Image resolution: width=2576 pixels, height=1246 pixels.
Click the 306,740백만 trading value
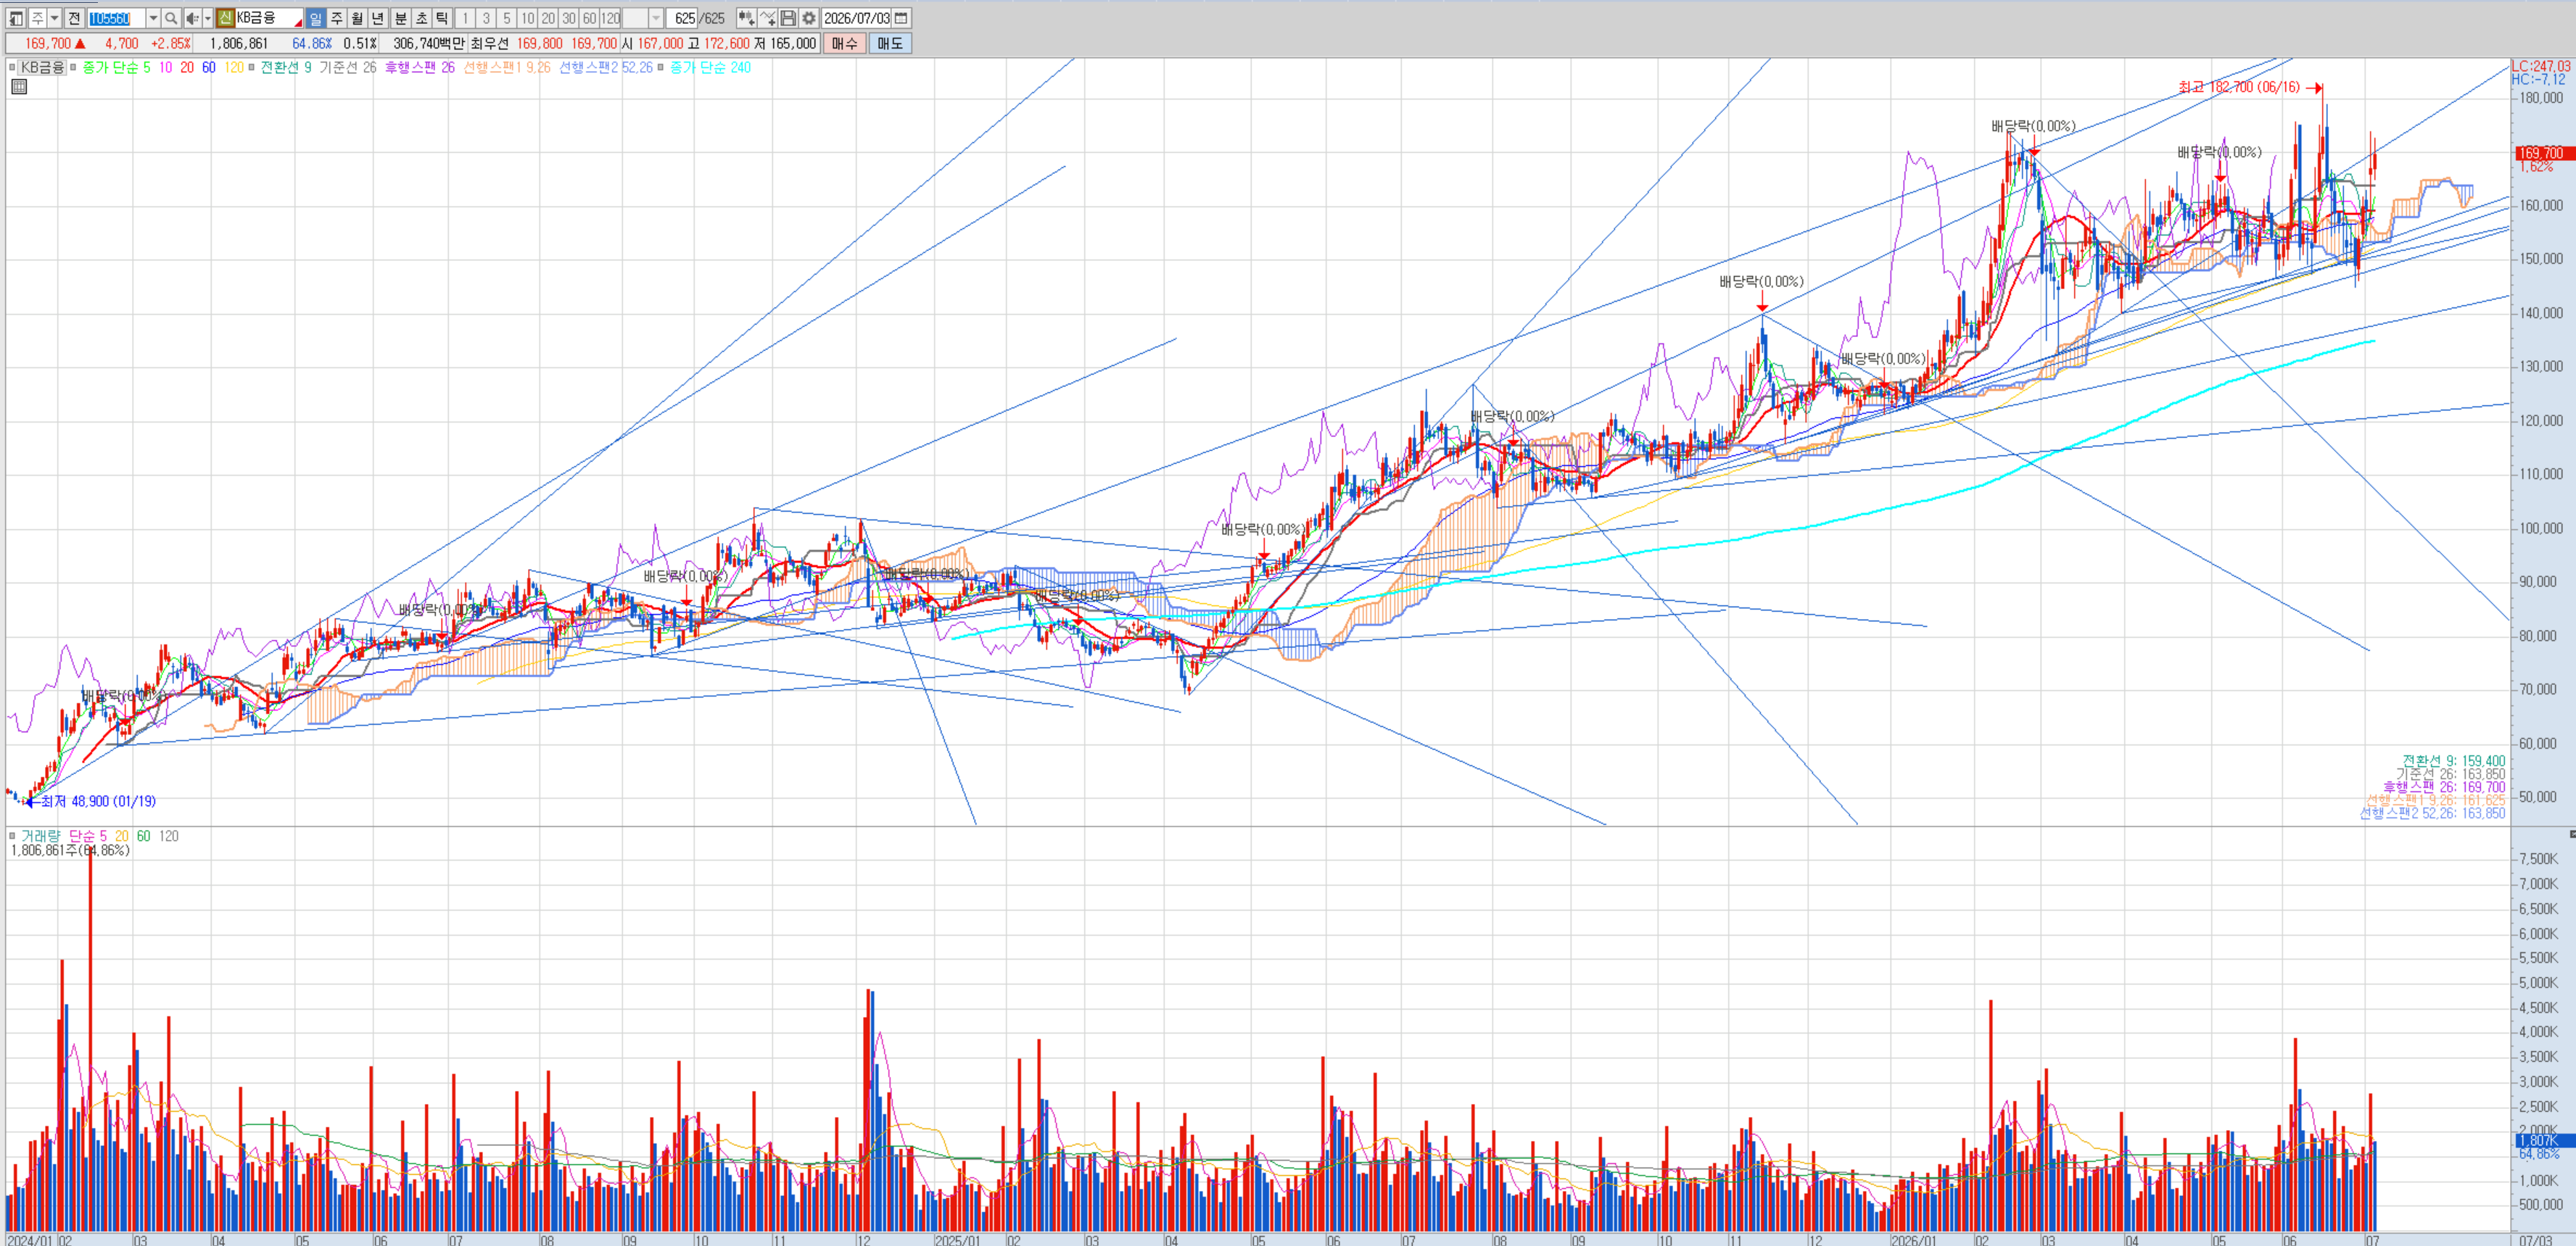429,43
